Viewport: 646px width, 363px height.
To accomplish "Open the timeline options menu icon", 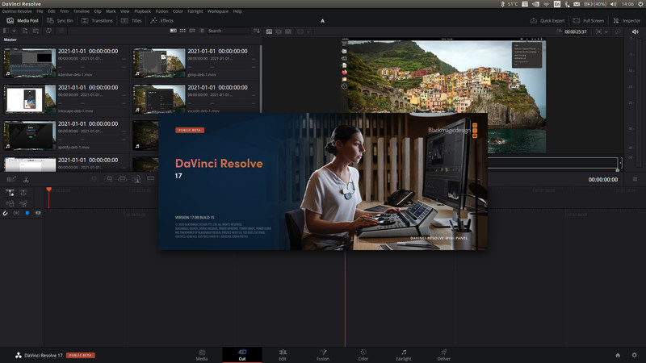I will pyautogui.click(x=635, y=179).
